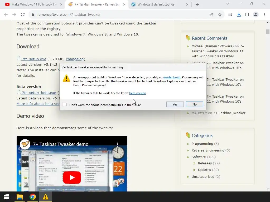This screenshot has width=270, height=202.
Task: Open the Reverse Engineering category
Action: click(x=208, y=150)
